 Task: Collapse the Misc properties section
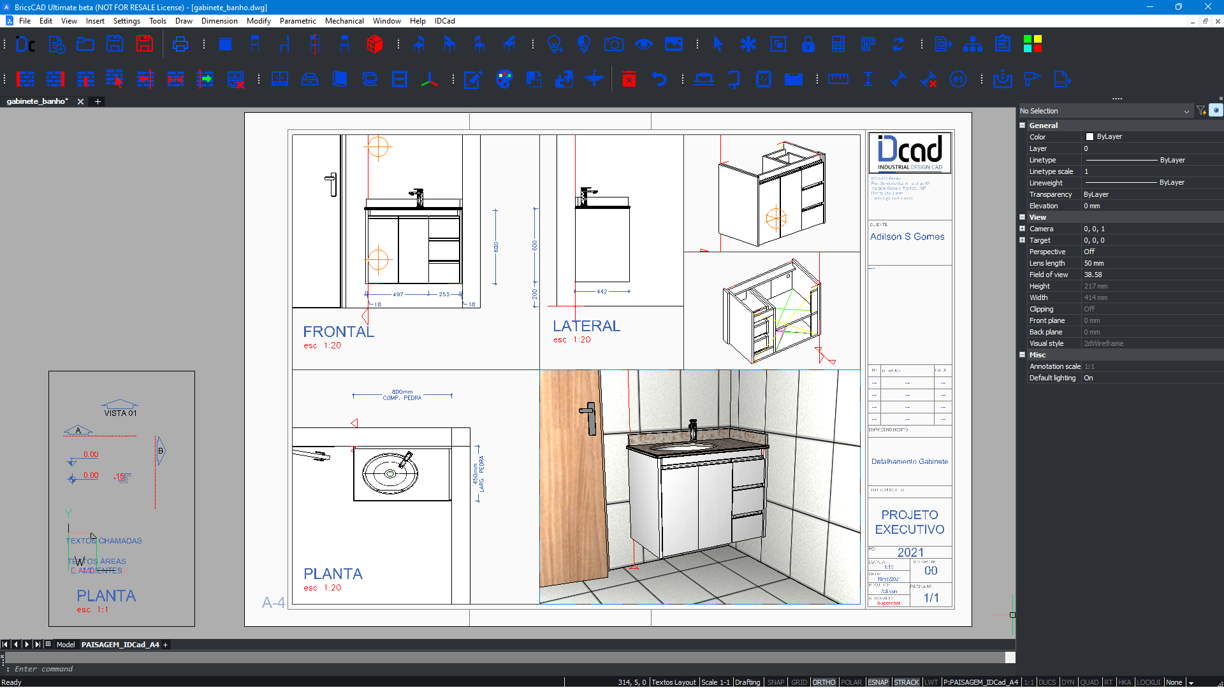point(1023,355)
